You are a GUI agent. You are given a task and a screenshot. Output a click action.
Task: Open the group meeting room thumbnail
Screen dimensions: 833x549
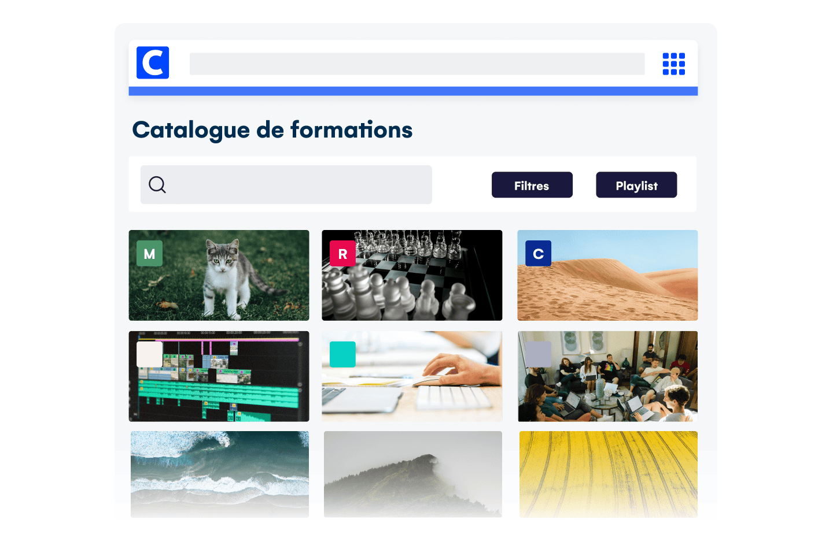[607, 376]
